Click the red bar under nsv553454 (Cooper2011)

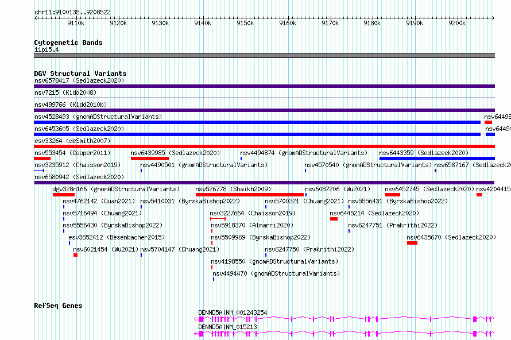42,159
